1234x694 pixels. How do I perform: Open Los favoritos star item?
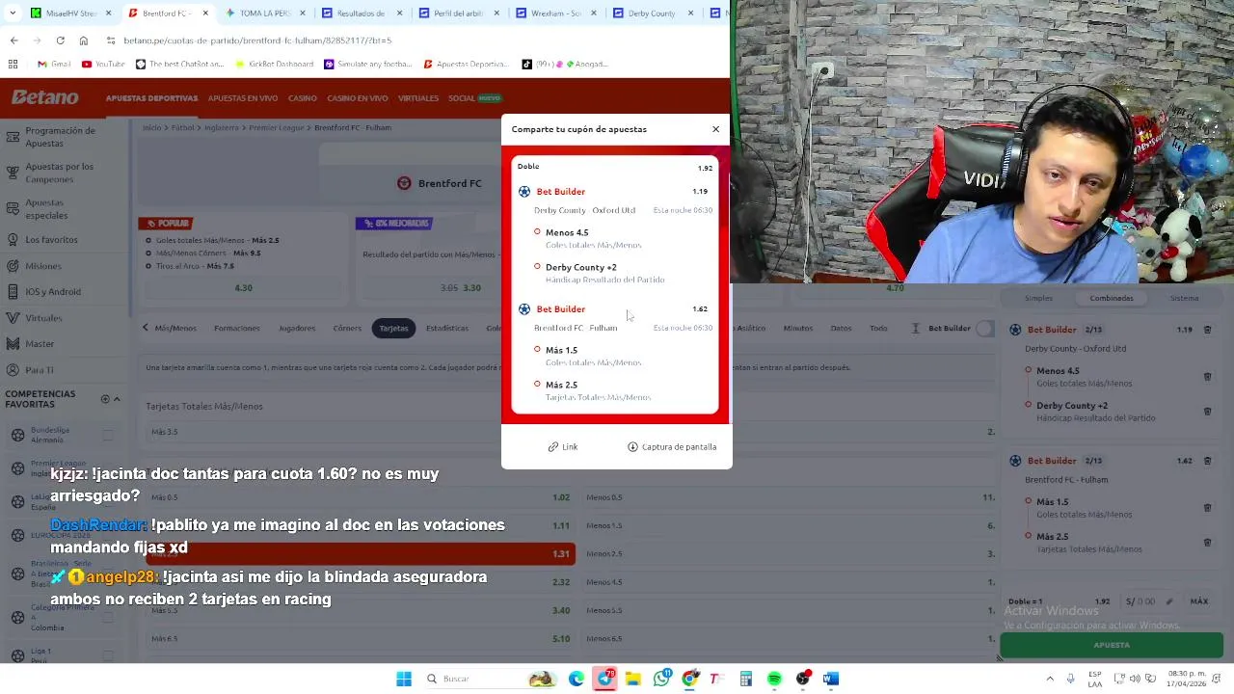pyautogui.click(x=51, y=240)
